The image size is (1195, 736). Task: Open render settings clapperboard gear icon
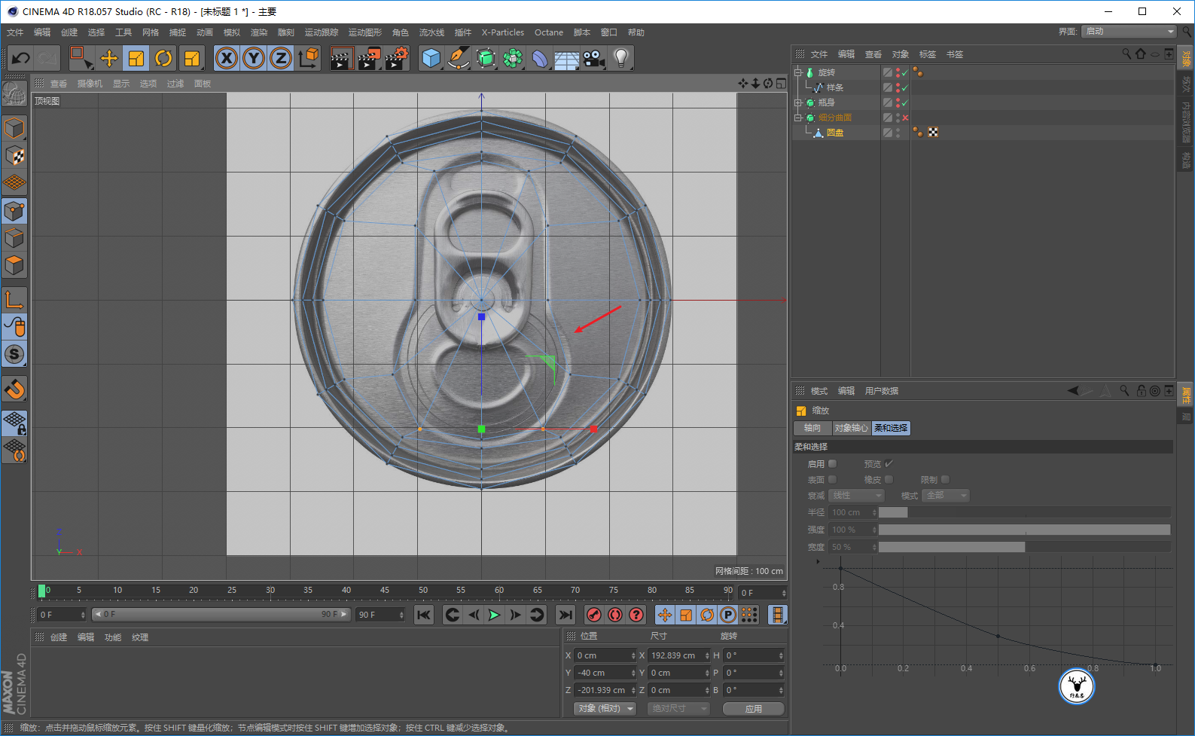pyautogui.click(x=396, y=58)
